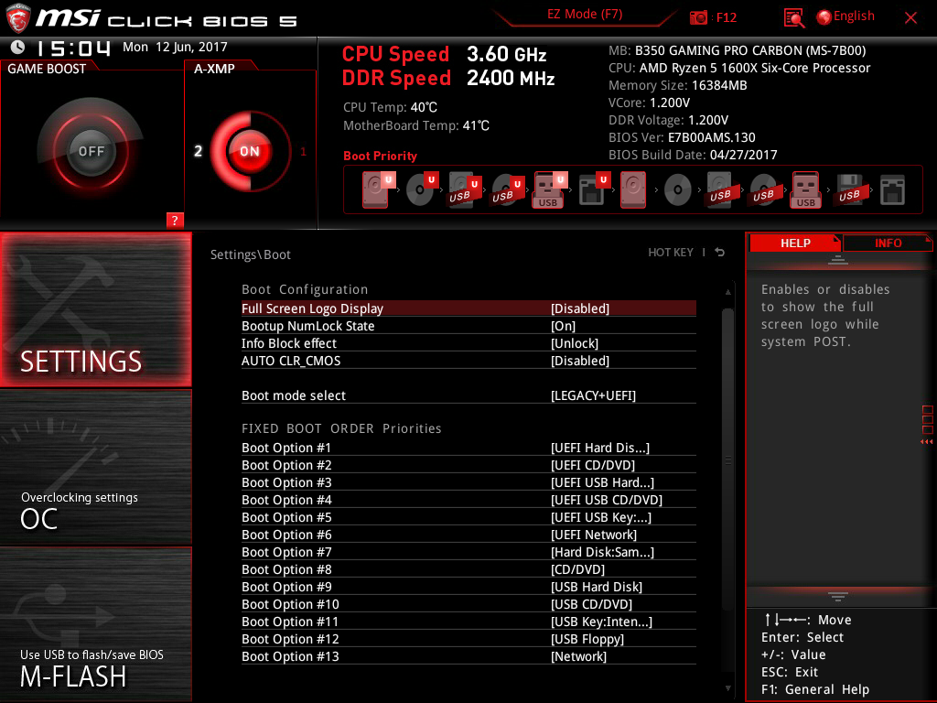This screenshot has width=937, height=703.
Task: Take a screenshot with the F12 camera icon
Action: click(698, 17)
